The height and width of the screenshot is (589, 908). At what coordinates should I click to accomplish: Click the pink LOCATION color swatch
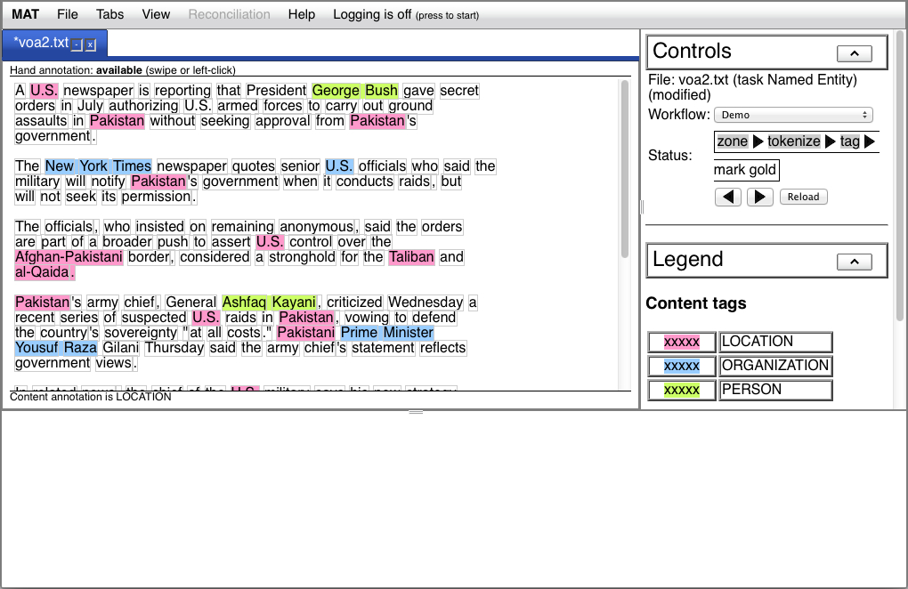pyautogui.click(x=682, y=342)
